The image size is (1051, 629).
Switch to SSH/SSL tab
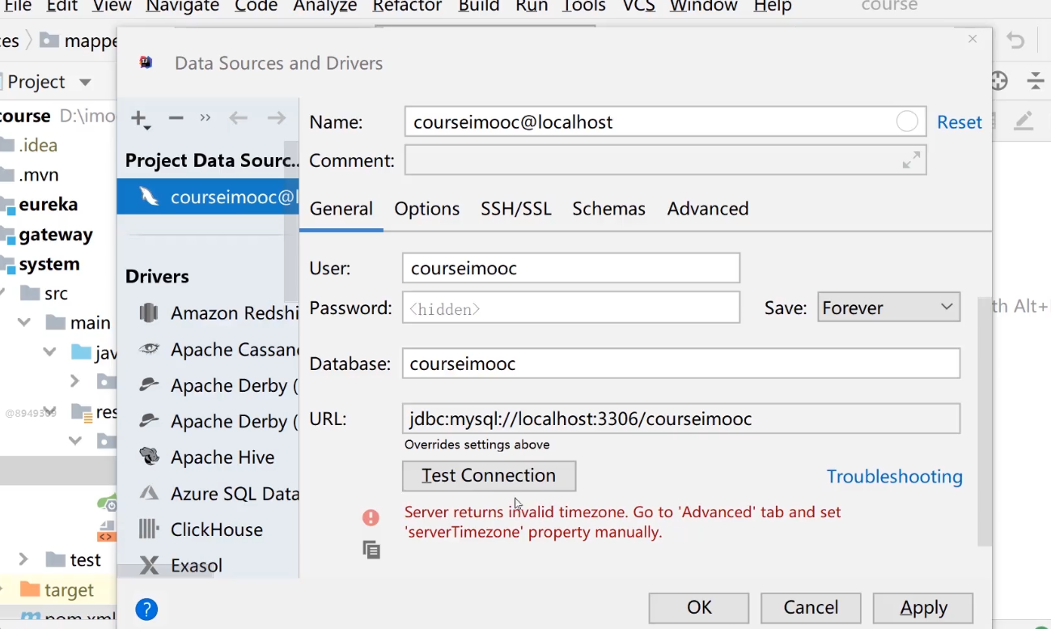coord(516,209)
